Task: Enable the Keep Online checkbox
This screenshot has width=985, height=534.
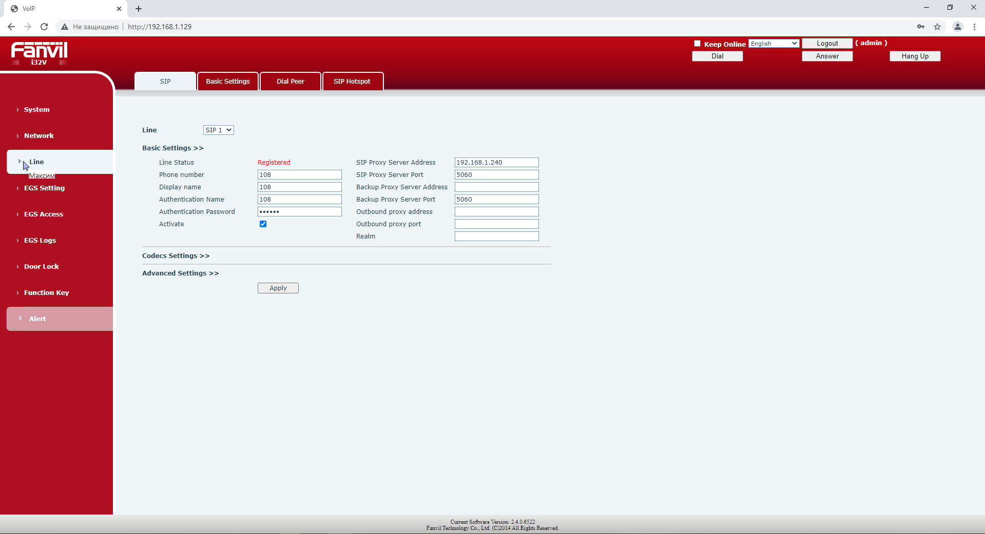Action: (x=697, y=44)
